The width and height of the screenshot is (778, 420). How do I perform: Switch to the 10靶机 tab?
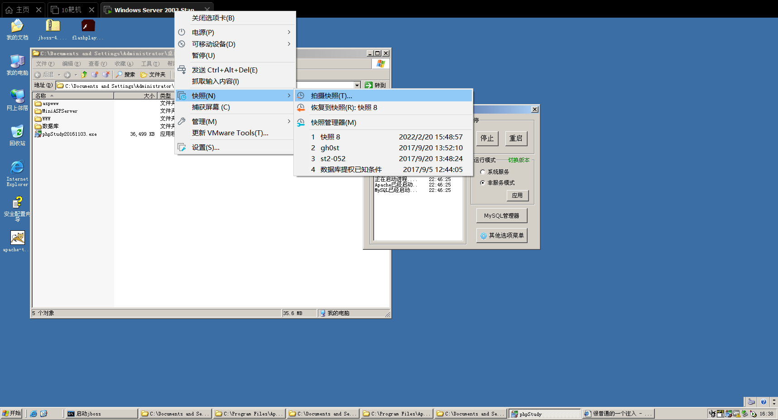[72, 10]
